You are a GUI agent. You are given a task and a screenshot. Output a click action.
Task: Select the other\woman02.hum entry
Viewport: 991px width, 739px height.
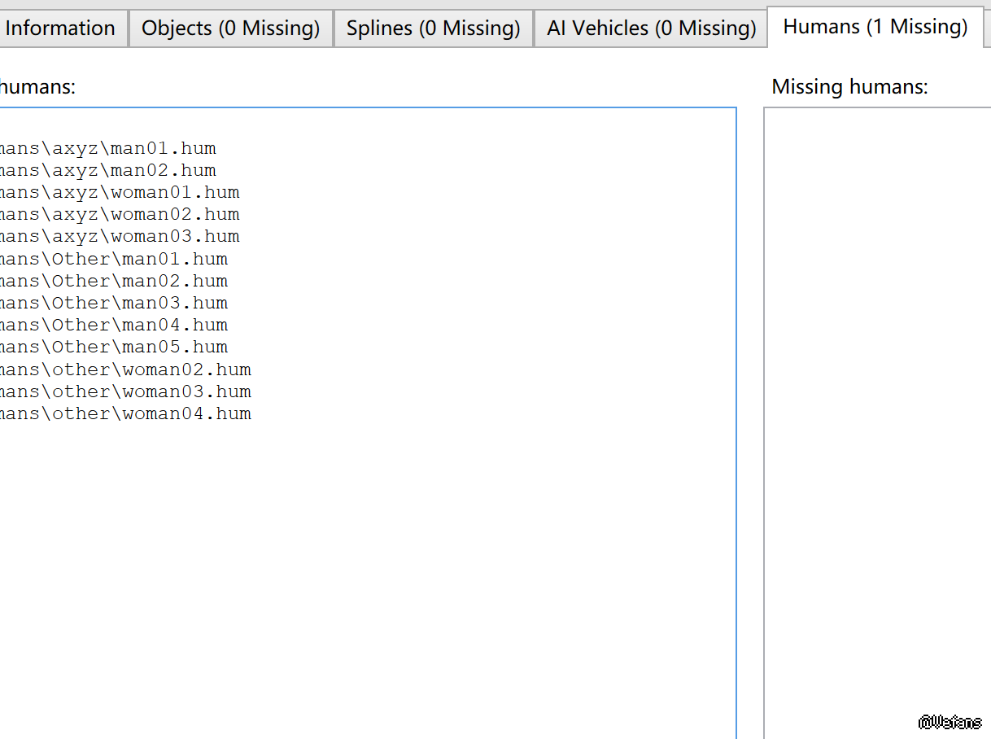[x=125, y=370]
